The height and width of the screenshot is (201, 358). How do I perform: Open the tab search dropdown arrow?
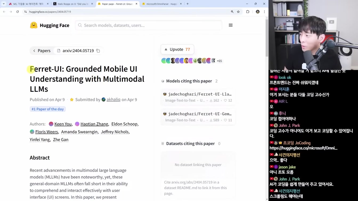pyautogui.click(x=4, y=4)
